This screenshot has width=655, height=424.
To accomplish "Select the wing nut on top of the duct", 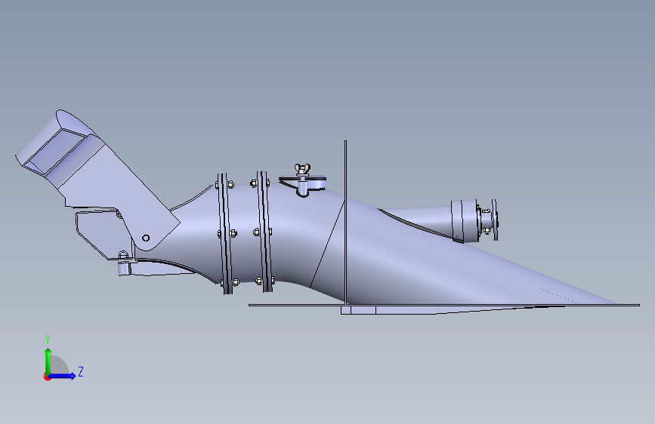I will click(x=302, y=168).
